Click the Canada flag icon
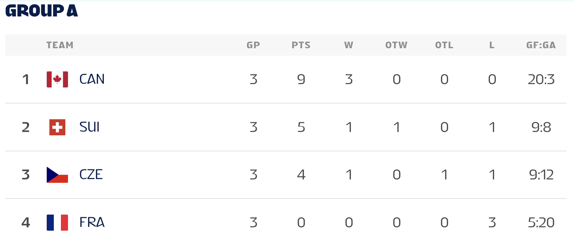 (57, 79)
